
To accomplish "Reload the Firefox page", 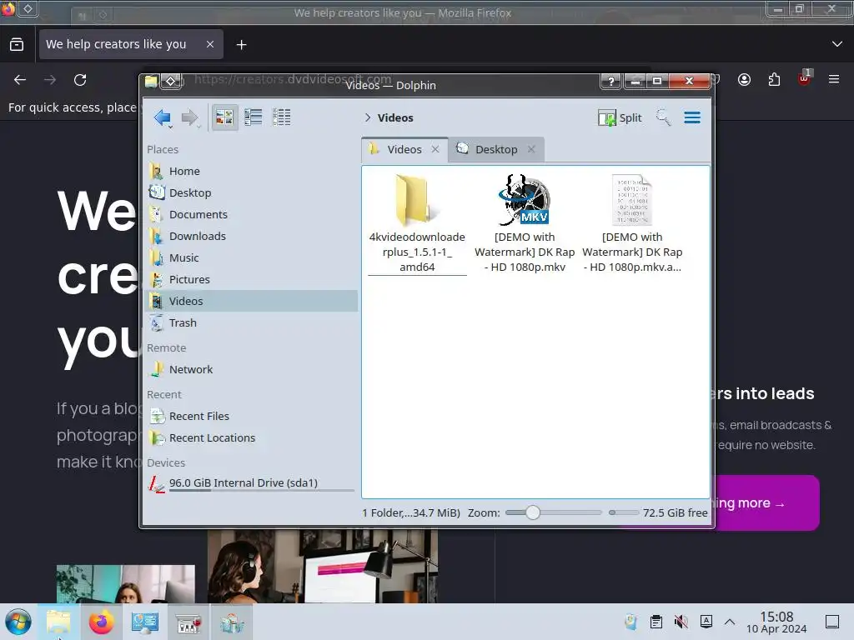I will pyautogui.click(x=80, y=80).
